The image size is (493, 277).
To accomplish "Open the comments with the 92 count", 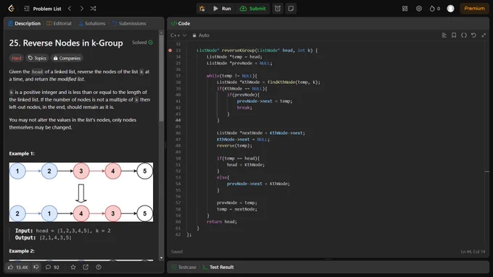I will 52,268.
